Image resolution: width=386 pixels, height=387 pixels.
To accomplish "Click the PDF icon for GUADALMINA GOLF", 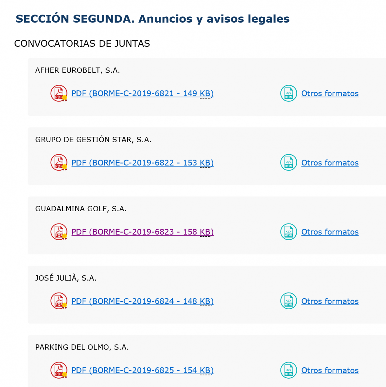I will [59, 232].
